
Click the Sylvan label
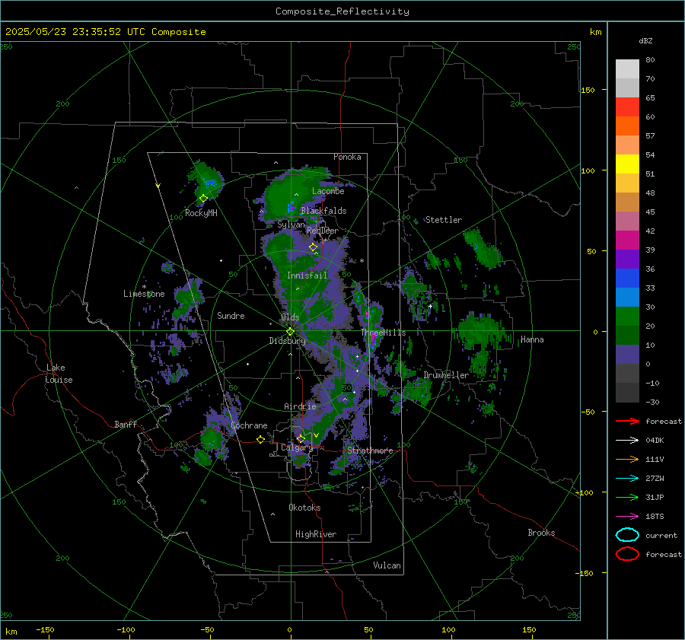pyautogui.click(x=291, y=224)
